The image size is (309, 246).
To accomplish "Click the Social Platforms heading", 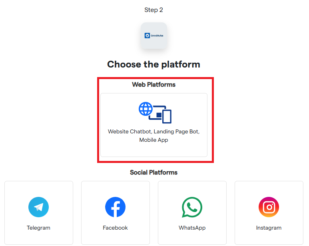I will (154, 173).
